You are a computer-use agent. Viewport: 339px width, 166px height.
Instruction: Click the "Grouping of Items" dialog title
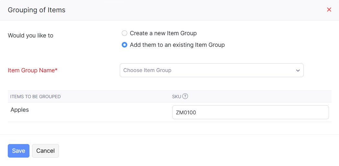37,10
